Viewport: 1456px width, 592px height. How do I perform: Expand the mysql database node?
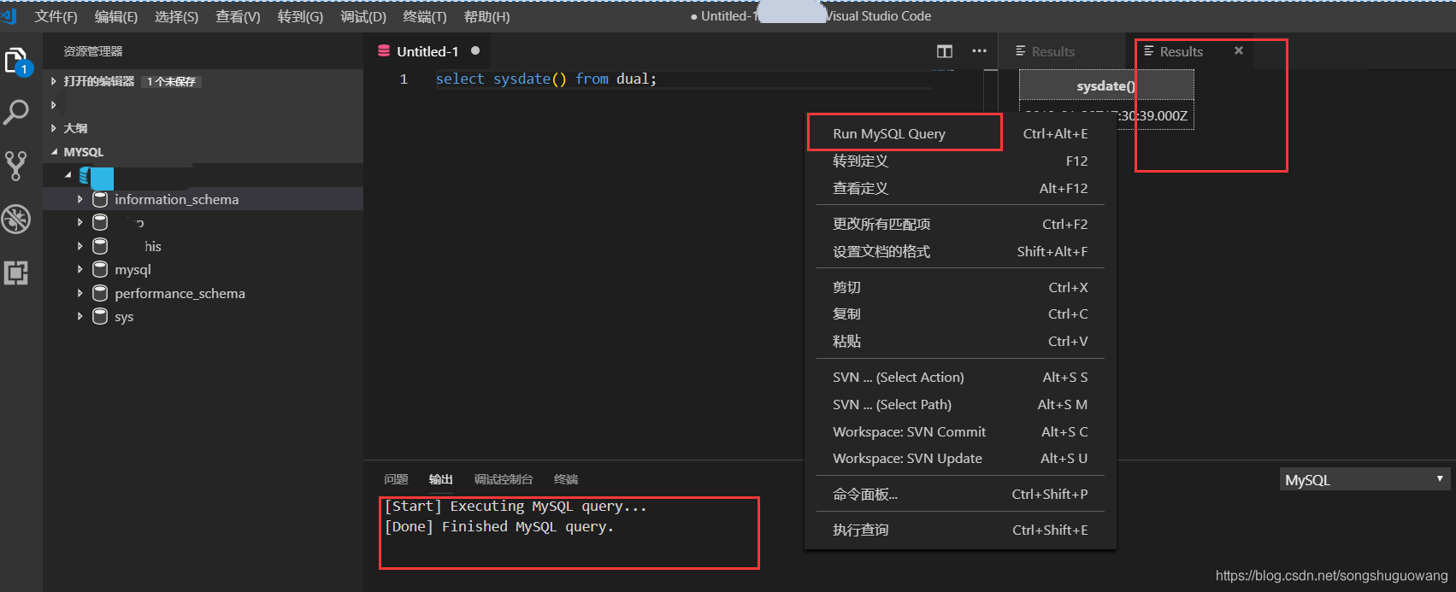(x=80, y=269)
